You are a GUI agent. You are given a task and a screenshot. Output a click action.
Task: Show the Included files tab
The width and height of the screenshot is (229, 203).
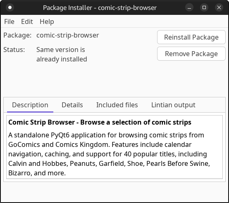[117, 105]
